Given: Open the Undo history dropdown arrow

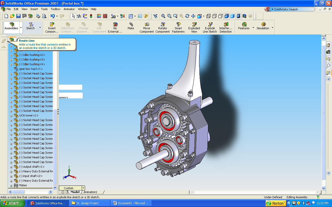Looking at the screenshot, I should tap(57, 16).
